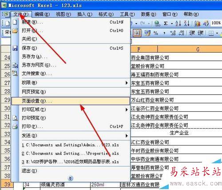Click the Comma style icon
222x190 pixels.
click(164, 33)
